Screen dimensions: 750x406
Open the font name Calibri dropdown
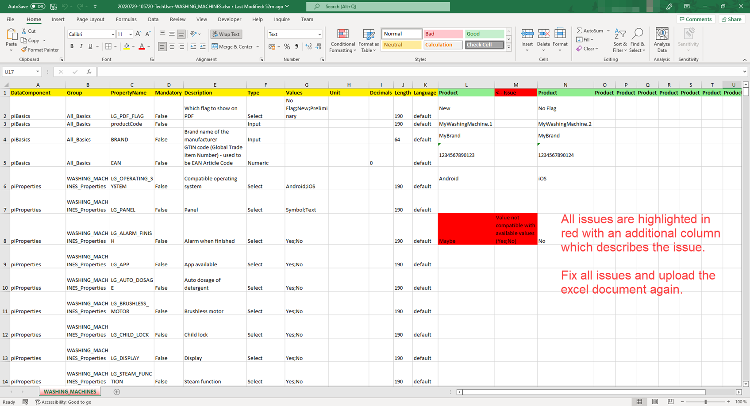[113, 34]
